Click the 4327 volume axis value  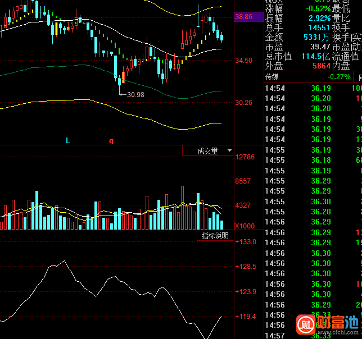click(x=243, y=205)
